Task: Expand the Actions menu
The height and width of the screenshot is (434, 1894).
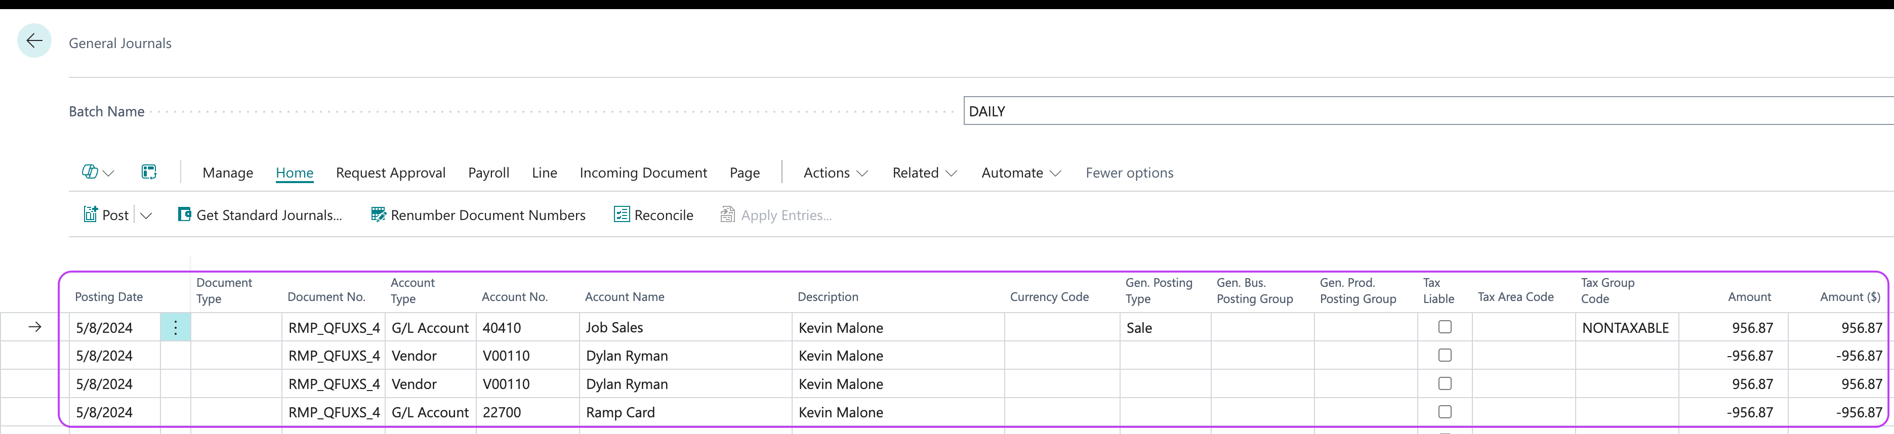Action: pos(835,172)
